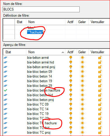Click layer status icon for bia-bloc TC 09
Viewport: 110px width, 136px height.
coord(6,104)
